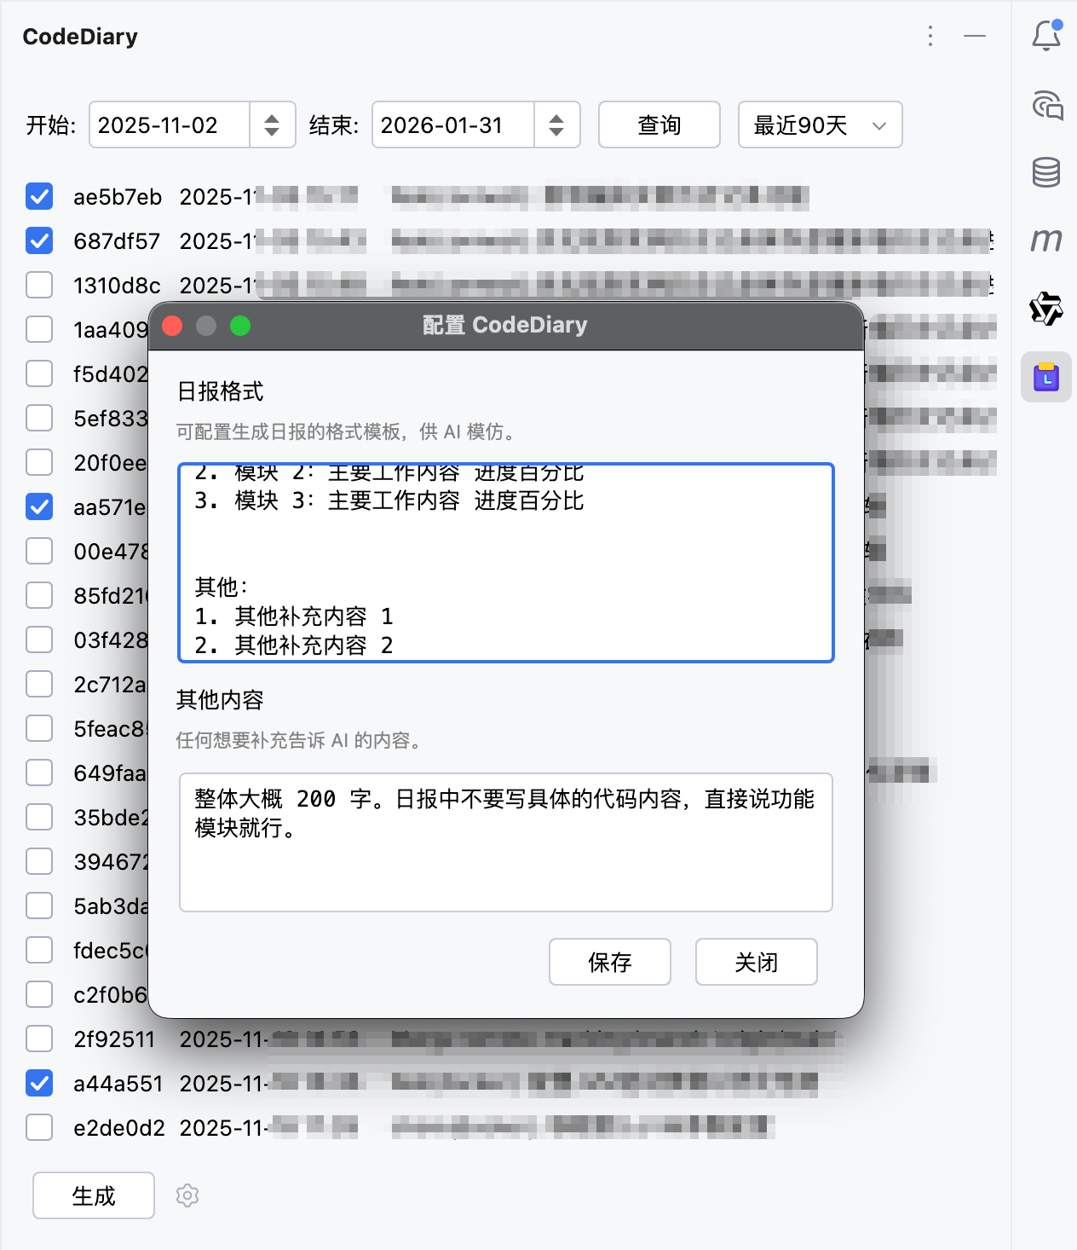
Task: Open the Maven tool window icon
Action: [x=1046, y=240]
